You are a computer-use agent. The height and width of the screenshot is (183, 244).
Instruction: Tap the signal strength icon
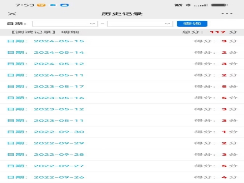click(201, 5)
